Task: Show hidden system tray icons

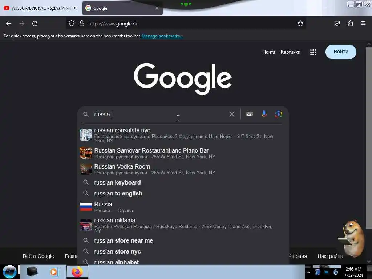Action: pos(309,272)
